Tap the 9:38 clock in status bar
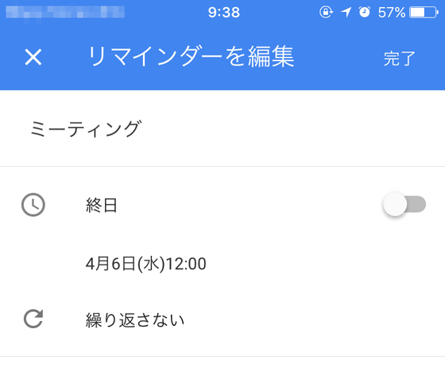 pos(224,13)
